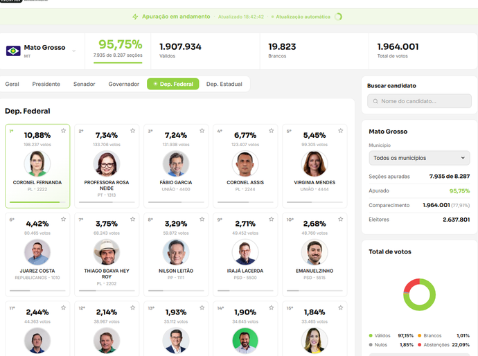Favorite Thiago Boava Hey Roy
This screenshot has width=478, height=356.
coord(132,219)
